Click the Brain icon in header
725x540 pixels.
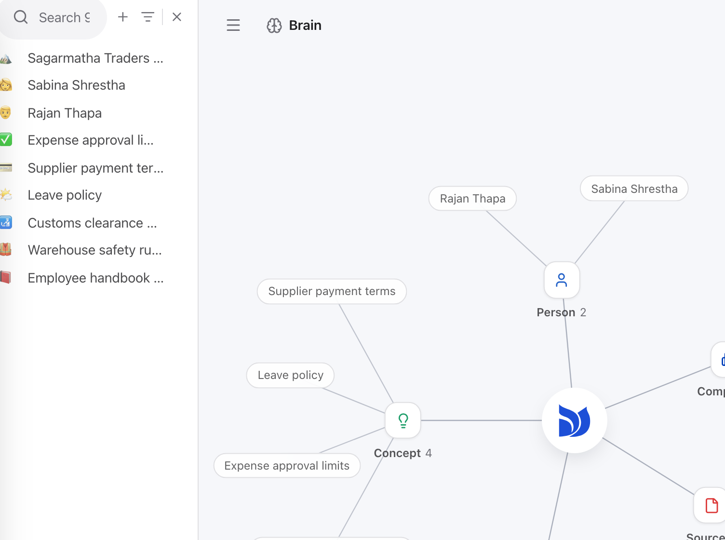[274, 26]
